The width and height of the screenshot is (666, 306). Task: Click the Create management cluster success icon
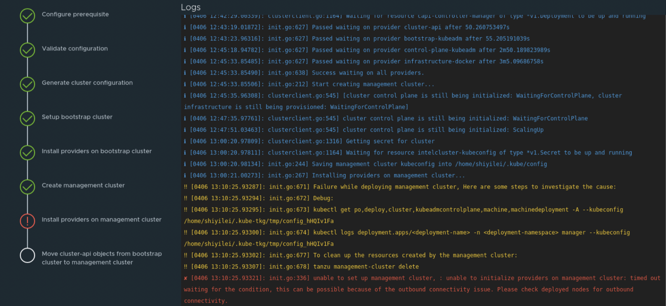coord(27,187)
